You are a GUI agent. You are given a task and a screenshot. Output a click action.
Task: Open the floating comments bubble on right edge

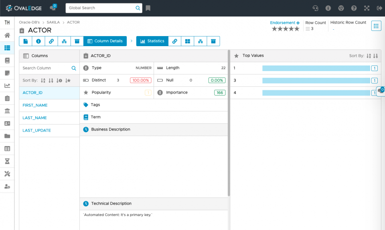pyautogui.click(x=381, y=91)
